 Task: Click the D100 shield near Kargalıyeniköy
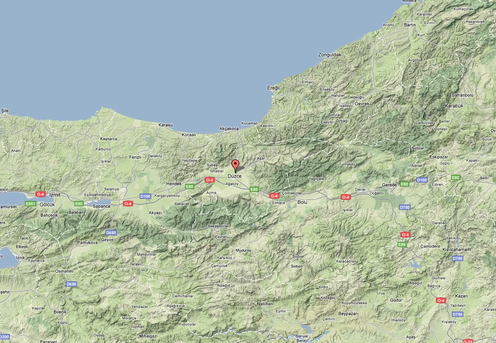pyautogui.click(x=145, y=196)
